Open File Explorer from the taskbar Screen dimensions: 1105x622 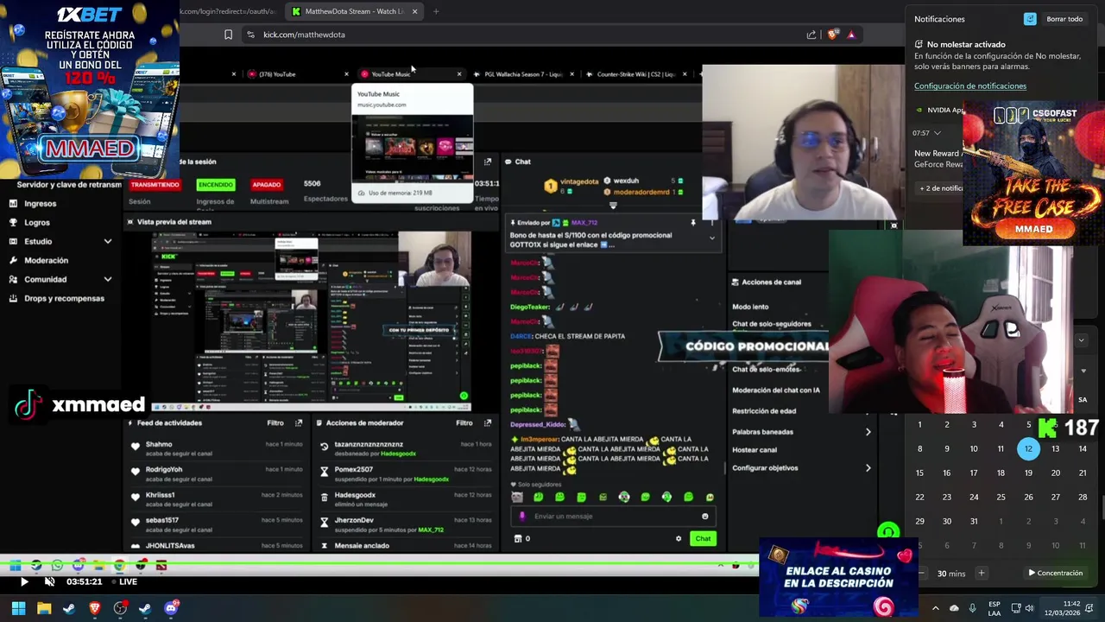(x=43, y=608)
